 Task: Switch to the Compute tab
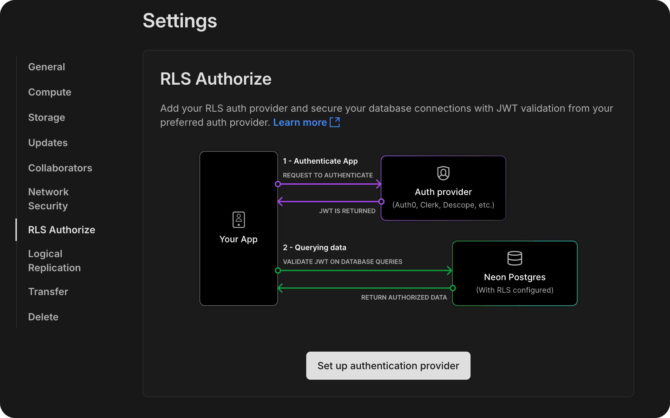pyautogui.click(x=50, y=92)
